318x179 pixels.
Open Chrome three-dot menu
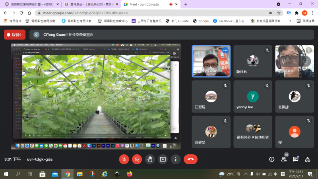click(312, 13)
